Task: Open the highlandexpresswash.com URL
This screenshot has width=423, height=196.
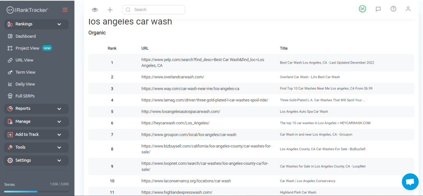Action: 177,192
